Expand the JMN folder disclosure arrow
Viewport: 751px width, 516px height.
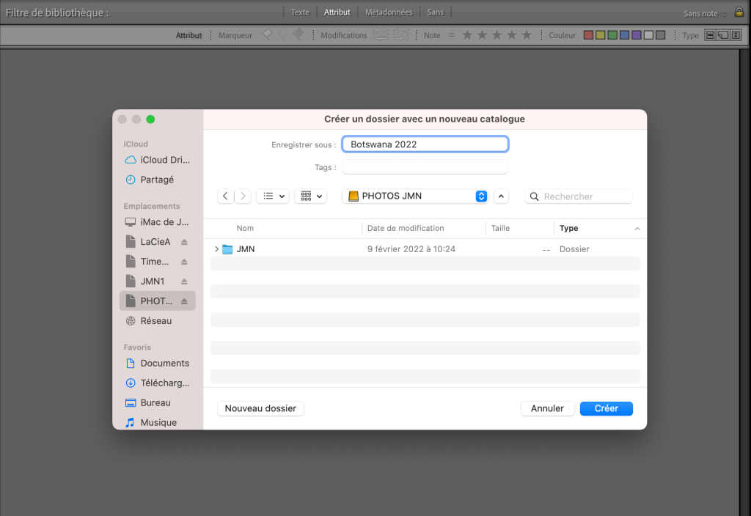click(216, 249)
